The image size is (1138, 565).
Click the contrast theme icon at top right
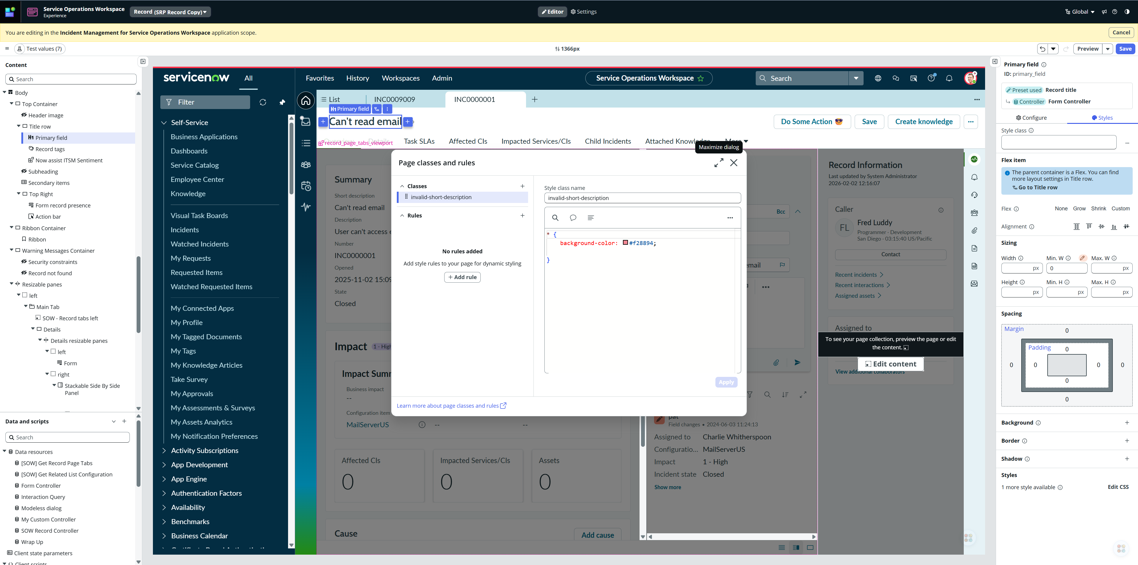[x=1127, y=12]
